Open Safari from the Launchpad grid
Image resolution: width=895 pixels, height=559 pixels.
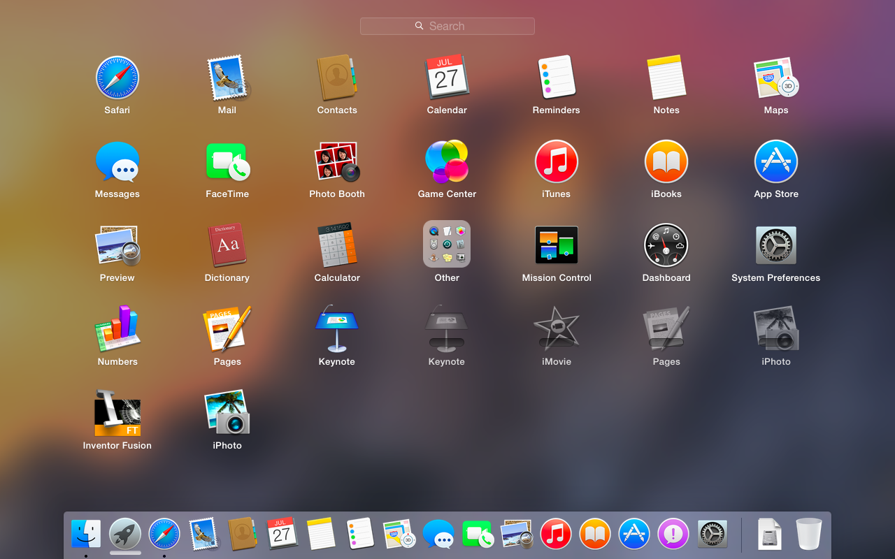(x=117, y=78)
